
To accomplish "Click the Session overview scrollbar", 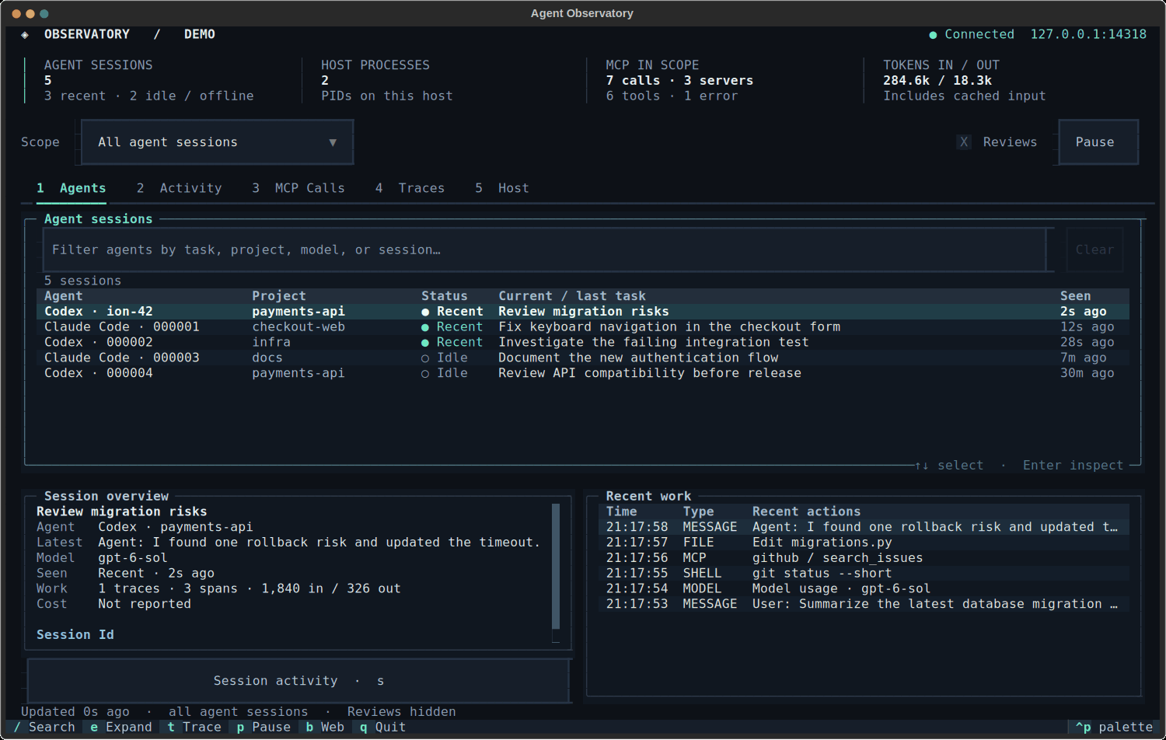I will (556, 573).
